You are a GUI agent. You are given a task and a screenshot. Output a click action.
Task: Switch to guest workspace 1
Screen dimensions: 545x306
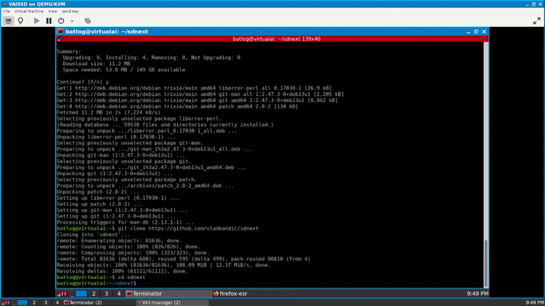pos(81,293)
